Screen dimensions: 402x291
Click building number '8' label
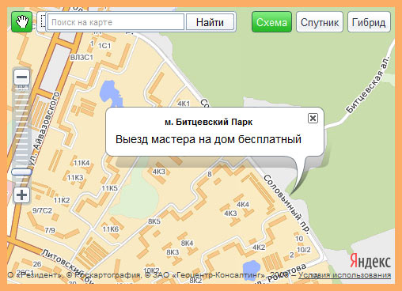point(210,174)
